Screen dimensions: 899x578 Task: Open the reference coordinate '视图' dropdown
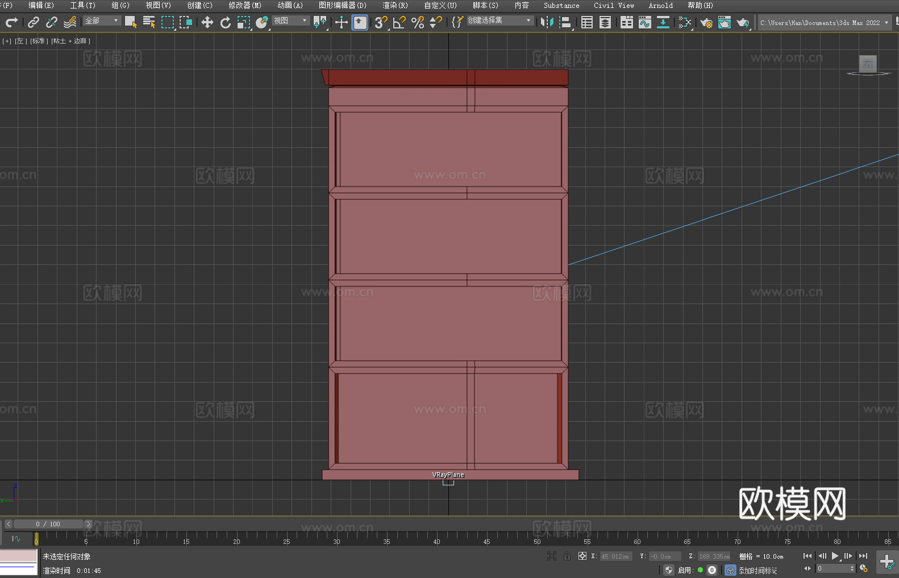[x=290, y=20]
